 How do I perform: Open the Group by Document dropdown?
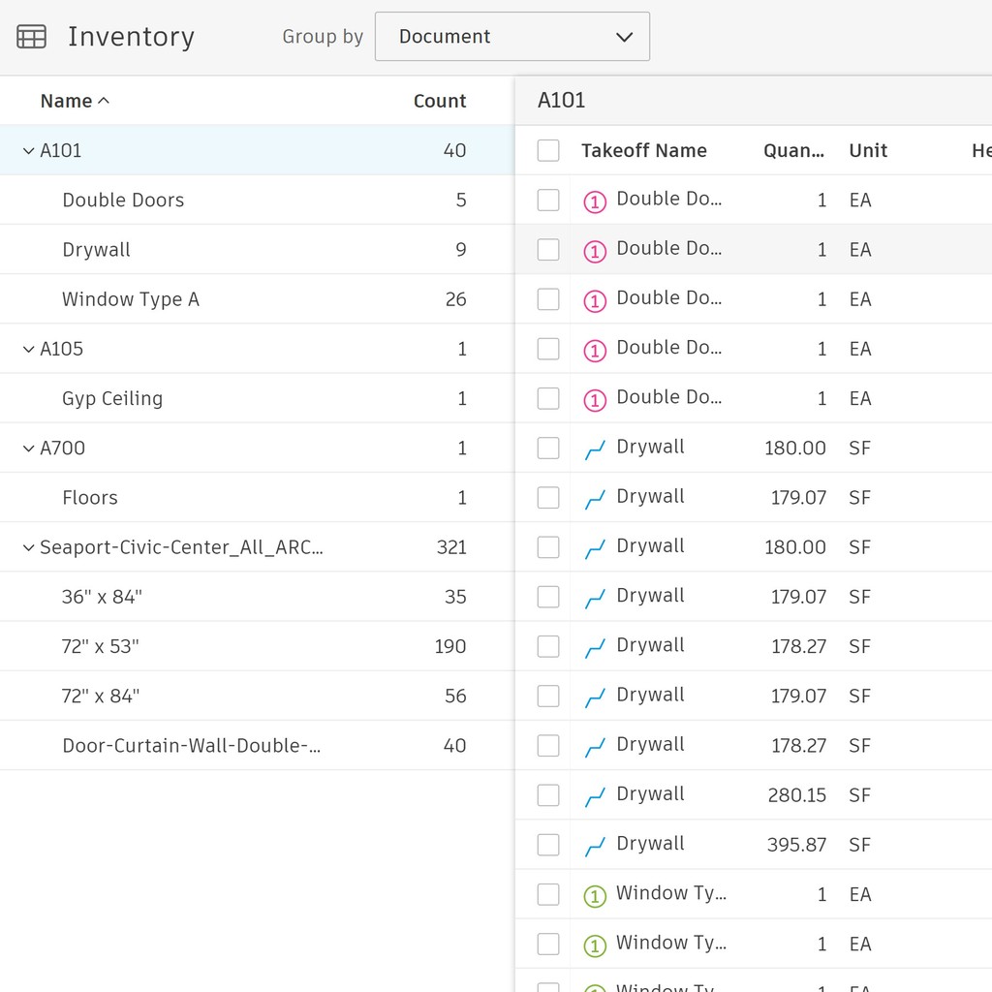point(511,36)
